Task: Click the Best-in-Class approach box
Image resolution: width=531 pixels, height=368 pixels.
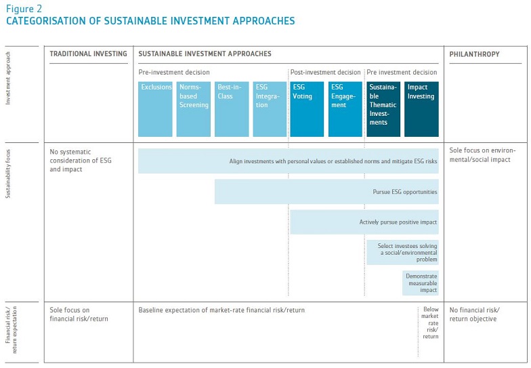Action: pos(231,109)
